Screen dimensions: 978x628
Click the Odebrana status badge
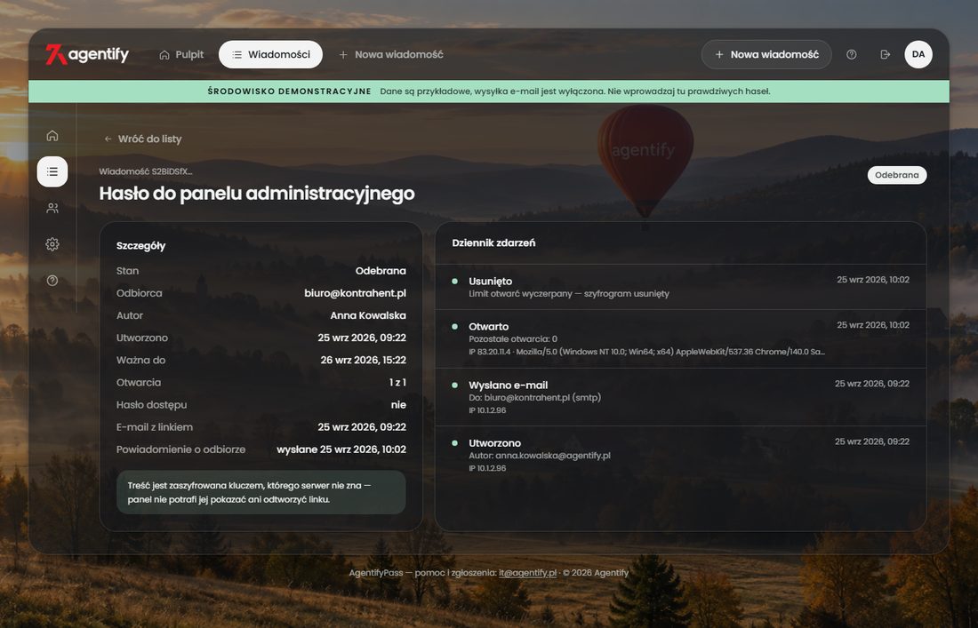point(897,175)
